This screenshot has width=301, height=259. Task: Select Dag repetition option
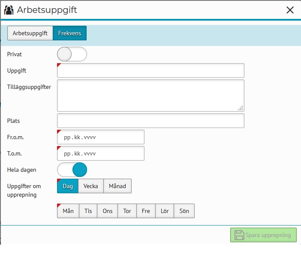(x=68, y=186)
